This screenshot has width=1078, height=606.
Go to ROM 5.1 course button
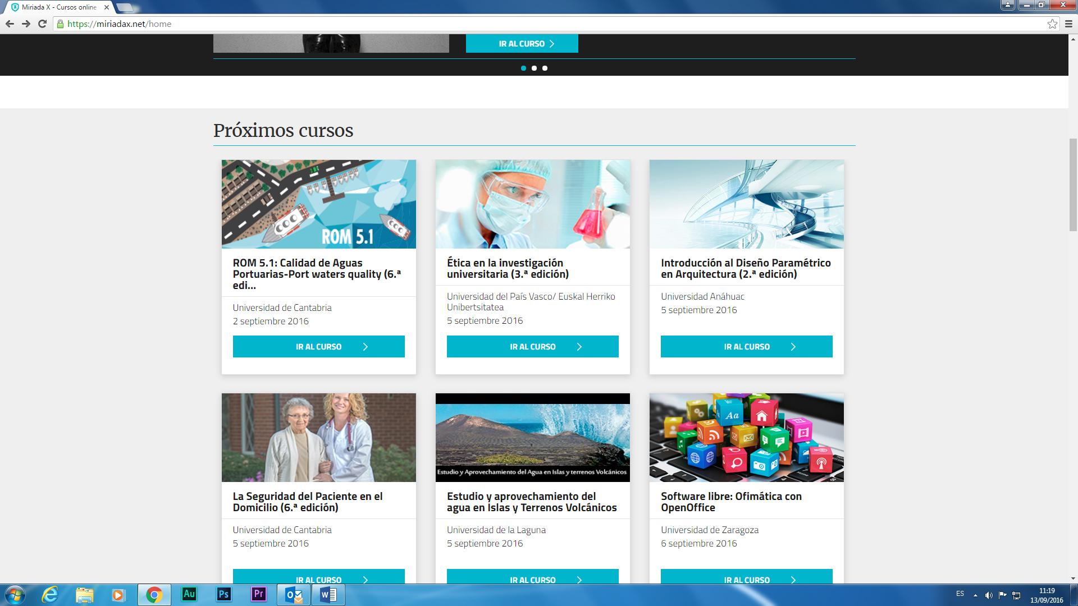pyautogui.click(x=318, y=347)
